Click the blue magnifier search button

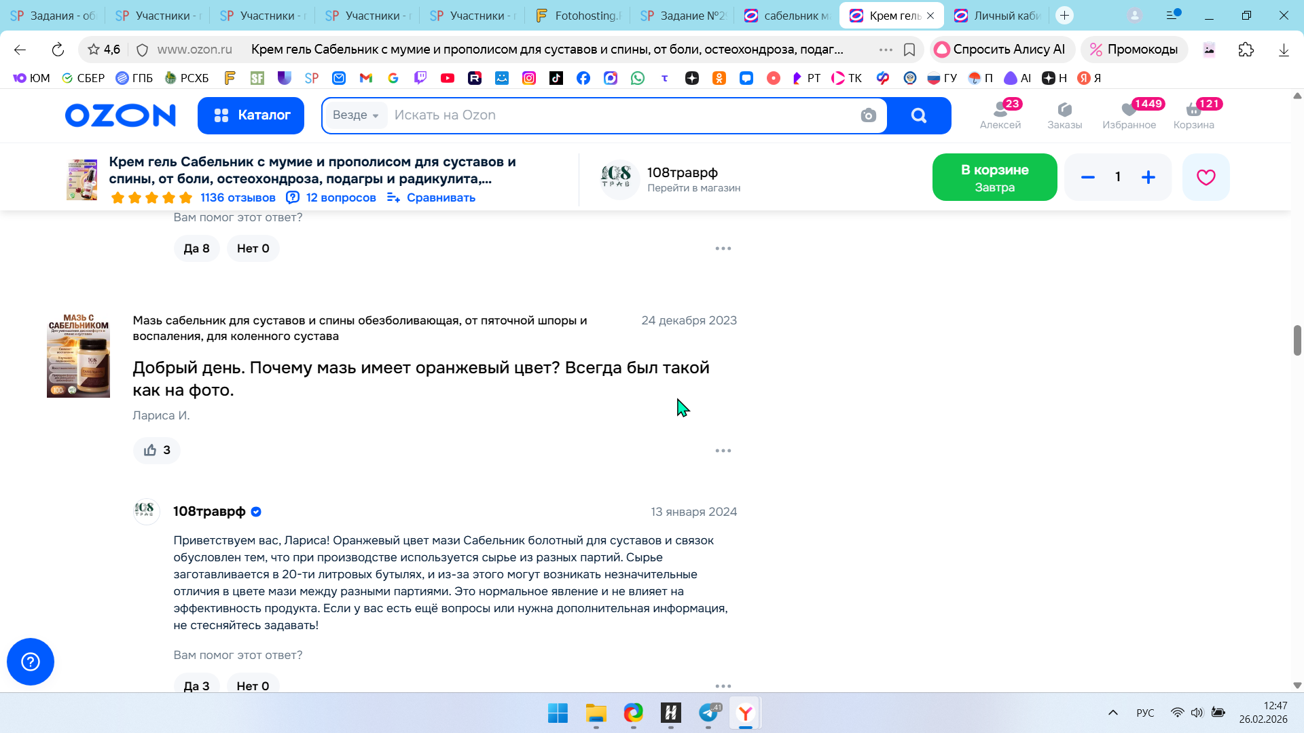pyautogui.click(x=918, y=115)
